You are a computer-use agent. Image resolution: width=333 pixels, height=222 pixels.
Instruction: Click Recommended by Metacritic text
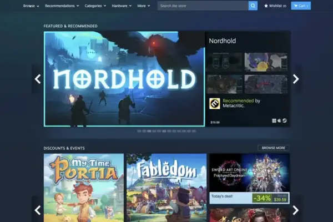click(241, 103)
